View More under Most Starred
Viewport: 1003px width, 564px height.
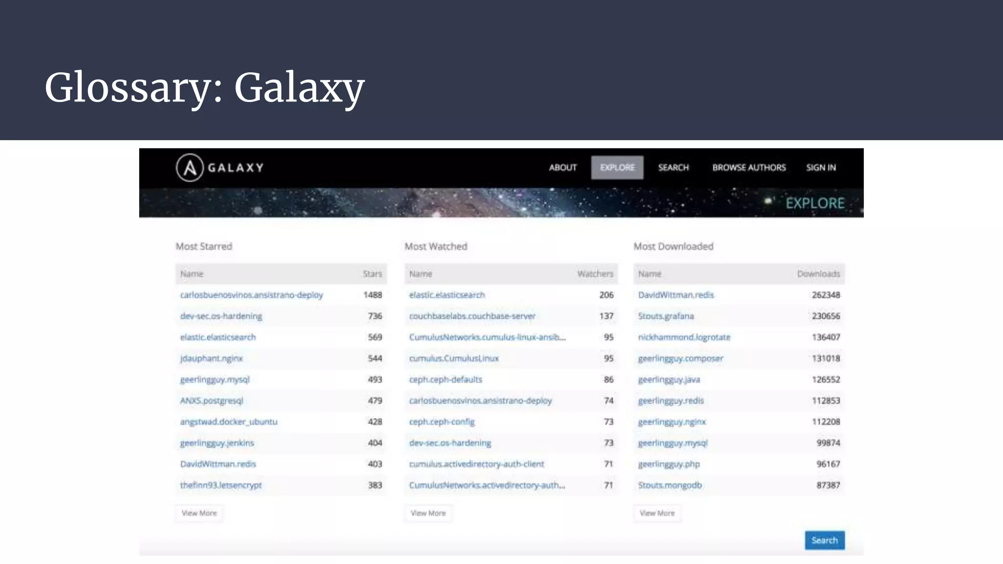[199, 513]
